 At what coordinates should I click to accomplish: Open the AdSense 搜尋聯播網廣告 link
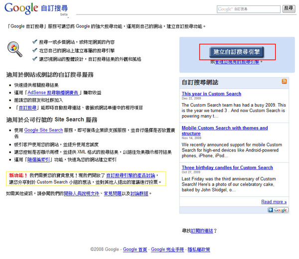pyautogui.click(x=53, y=93)
